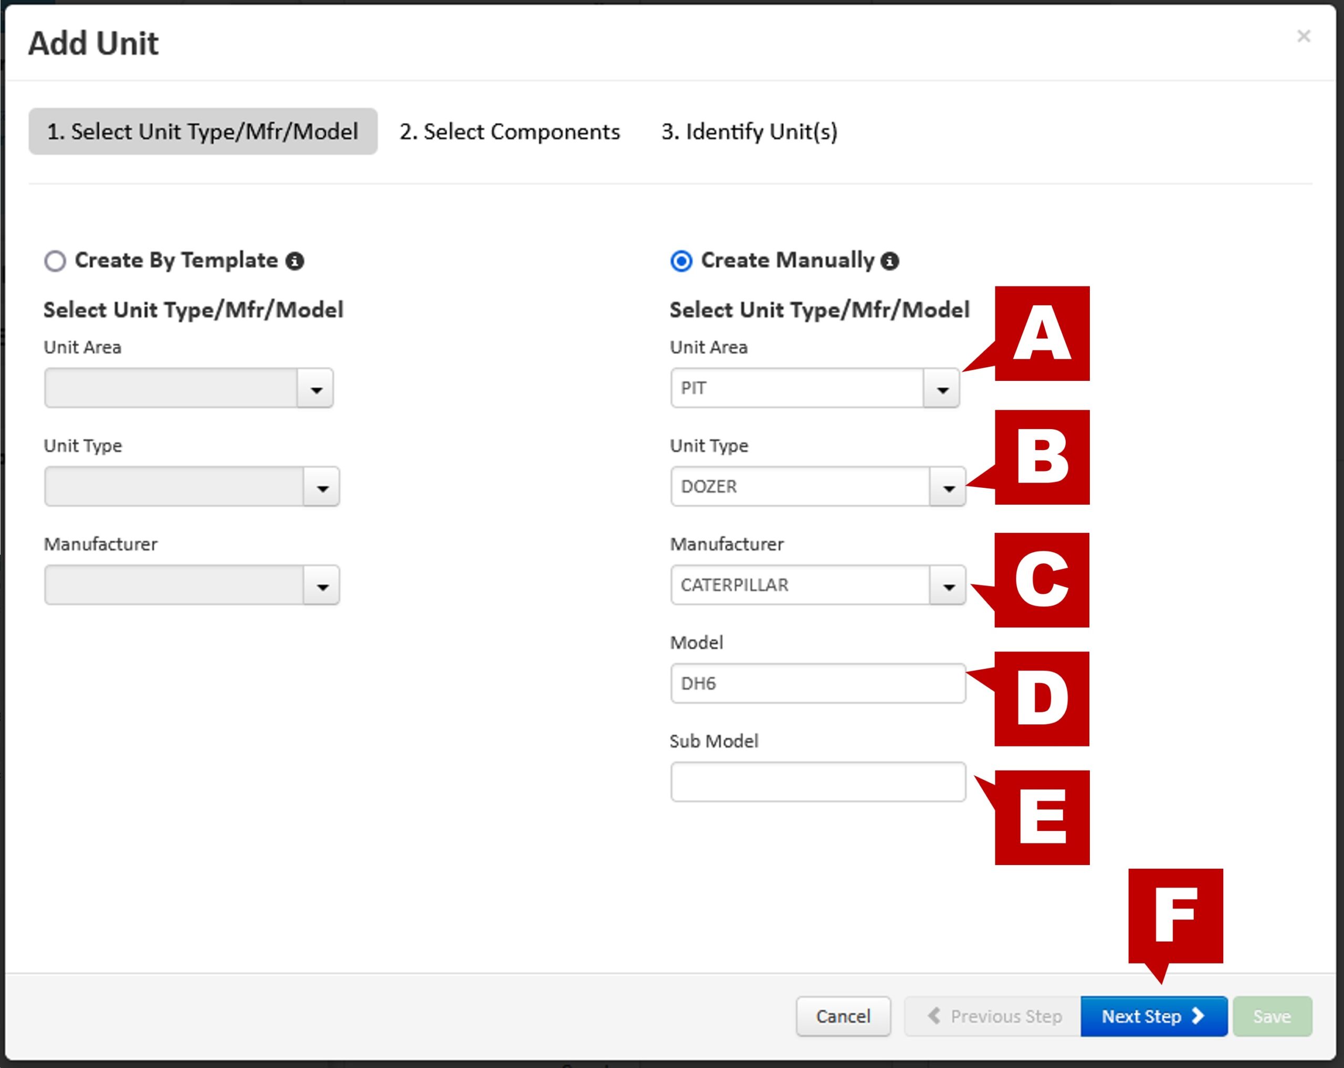Select Create By Template radio button
Image resolution: width=1344 pixels, height=1068 pixels.
point(55,261)
